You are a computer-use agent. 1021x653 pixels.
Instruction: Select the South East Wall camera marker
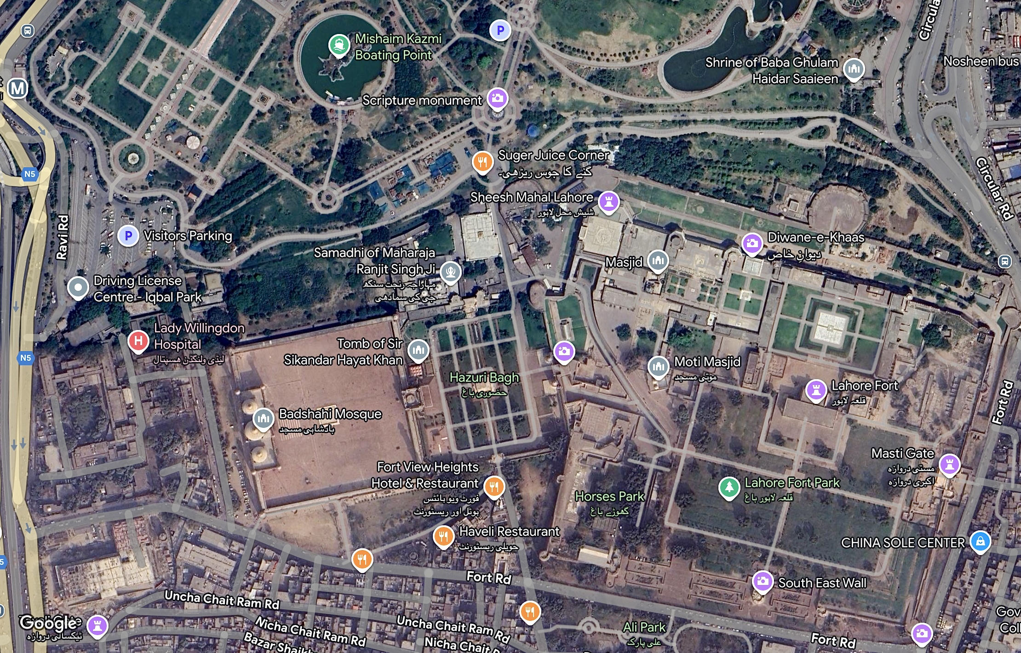(x=763, y=581)
